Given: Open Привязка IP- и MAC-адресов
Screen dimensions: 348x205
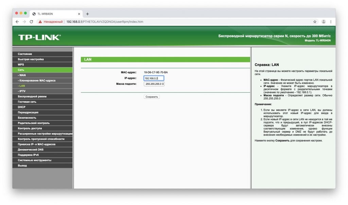Looking at the screenshot, I should point(42,144).
